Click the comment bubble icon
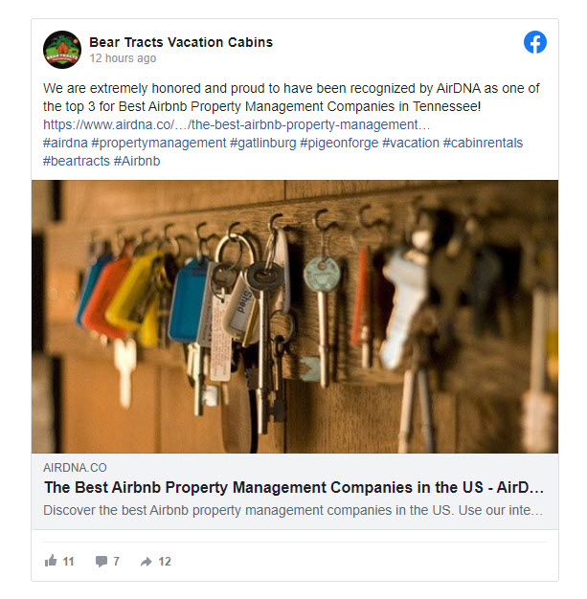The width and height of the screenshot is (587, 599). 102,561
